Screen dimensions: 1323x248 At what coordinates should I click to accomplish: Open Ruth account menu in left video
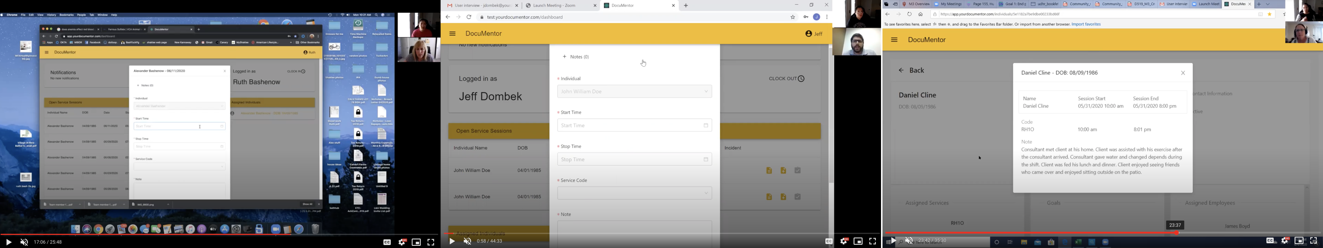tap(309, 52)
